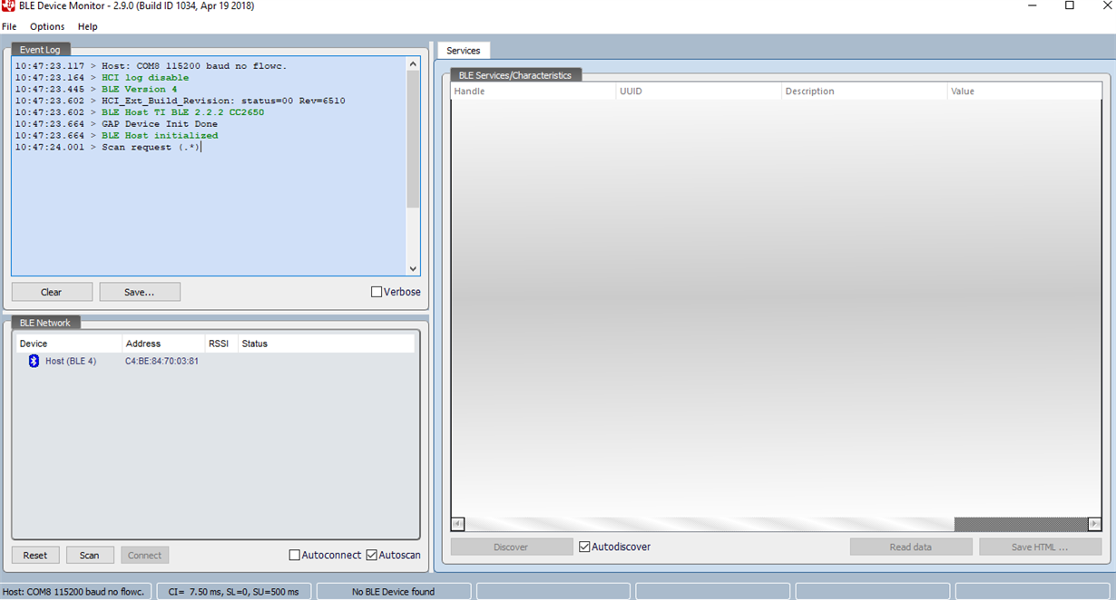
Task: Click services table left scroll arrow
Action: click(x=458, y=524)
